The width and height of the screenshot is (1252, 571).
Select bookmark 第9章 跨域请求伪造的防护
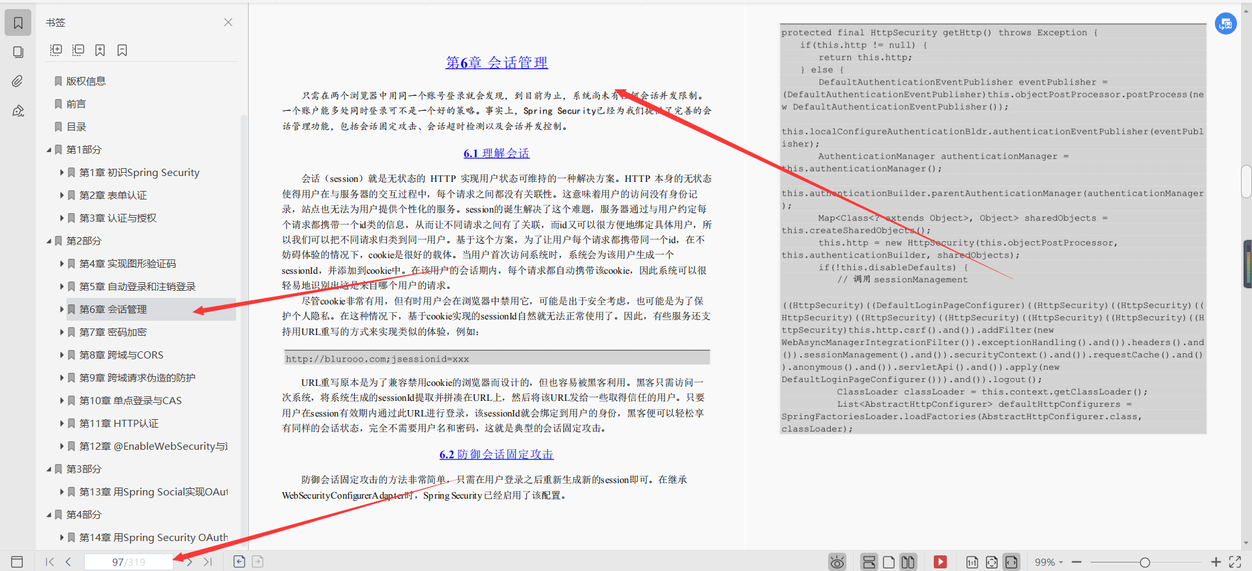tap(138, 378)
